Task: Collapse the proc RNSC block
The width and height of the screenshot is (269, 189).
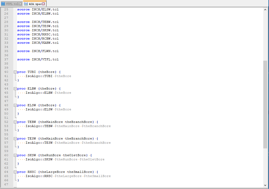Action: tap(15, 172)
